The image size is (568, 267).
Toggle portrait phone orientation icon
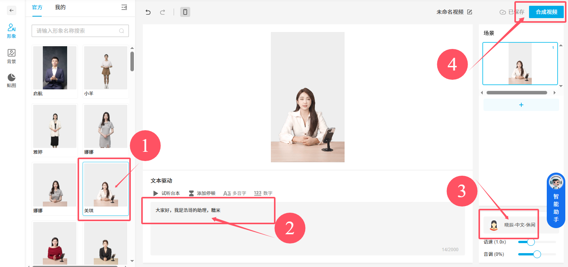click(x=185, y=12)
